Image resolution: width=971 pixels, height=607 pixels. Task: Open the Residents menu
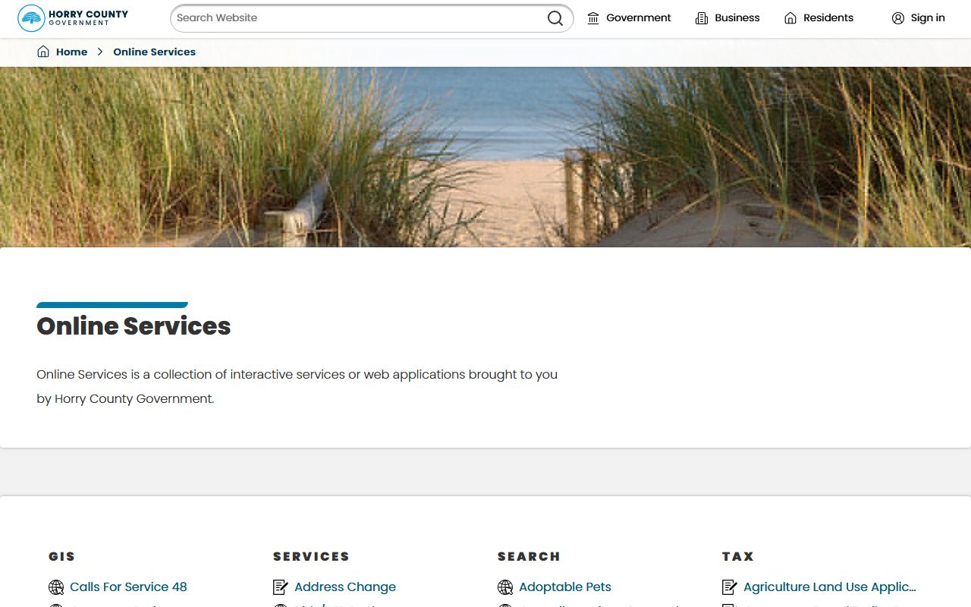819,18
